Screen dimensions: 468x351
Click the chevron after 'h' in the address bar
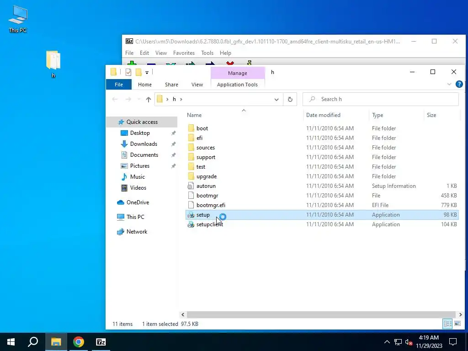point(181,99)
